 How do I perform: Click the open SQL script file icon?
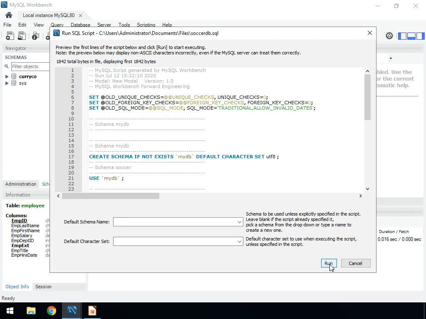(22, 36)
